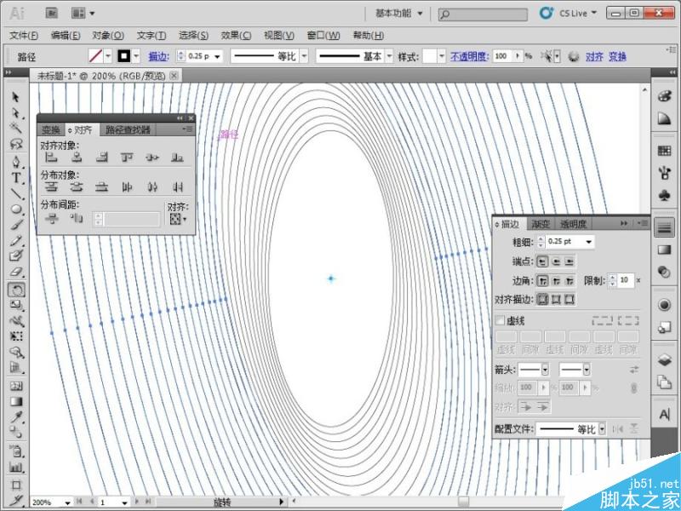Select the Pencil tool
This screenshot has height=511, width=681.
15,240
